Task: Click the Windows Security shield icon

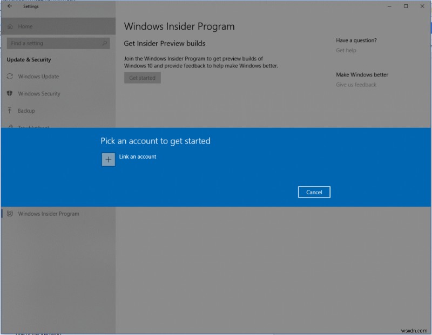Action: pyautogui.click(x=9, y=93)
